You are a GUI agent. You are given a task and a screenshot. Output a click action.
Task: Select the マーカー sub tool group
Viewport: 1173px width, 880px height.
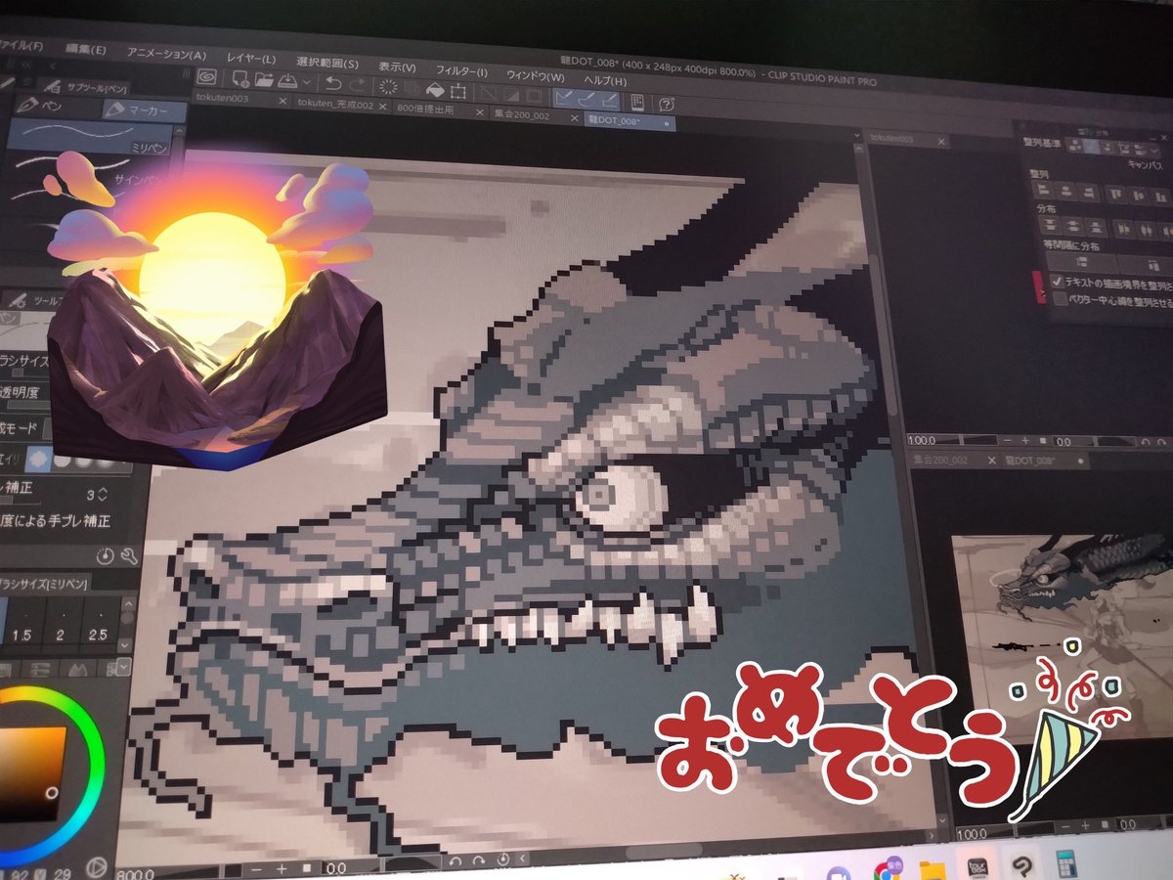tap(145, 110)
